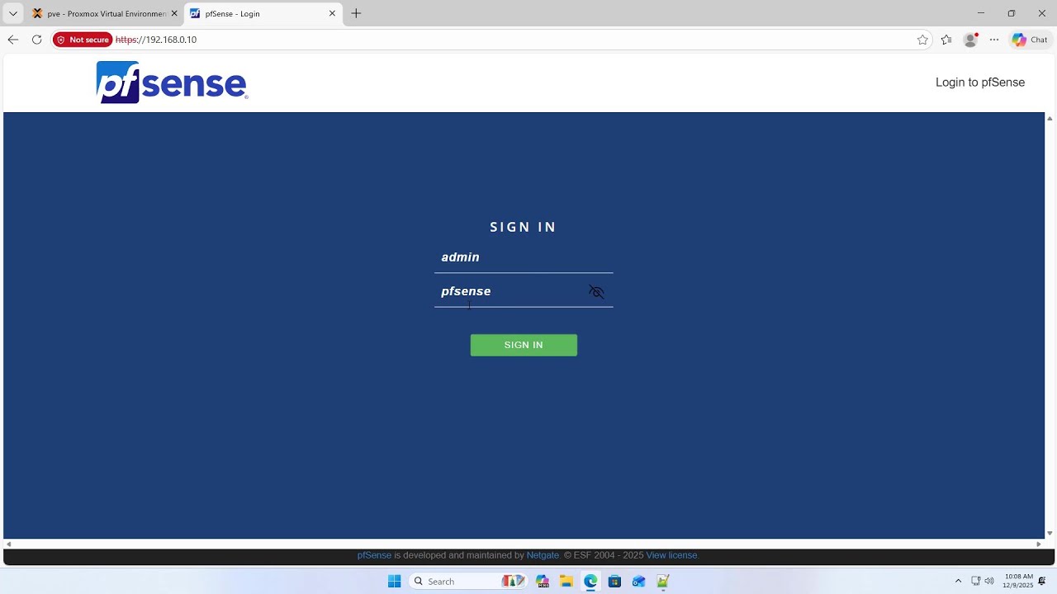The width and height of the screenshot is (1057, 594).
Task: Reload the current page
Action: 36,40
